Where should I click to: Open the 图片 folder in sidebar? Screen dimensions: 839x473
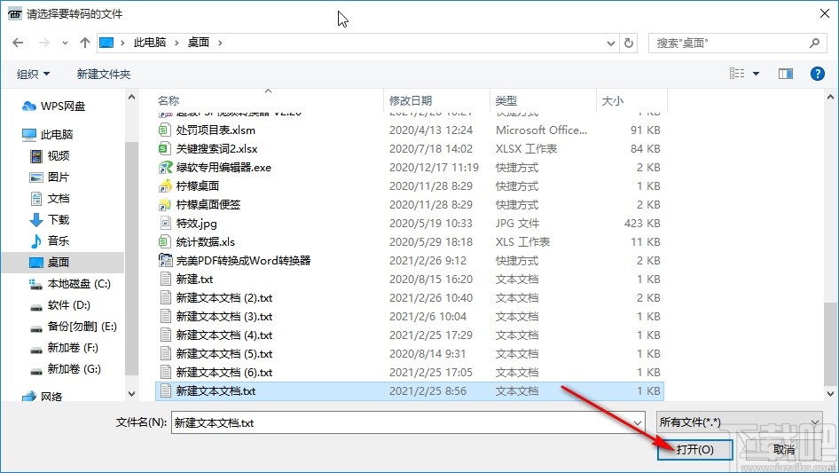coord(50,177)
